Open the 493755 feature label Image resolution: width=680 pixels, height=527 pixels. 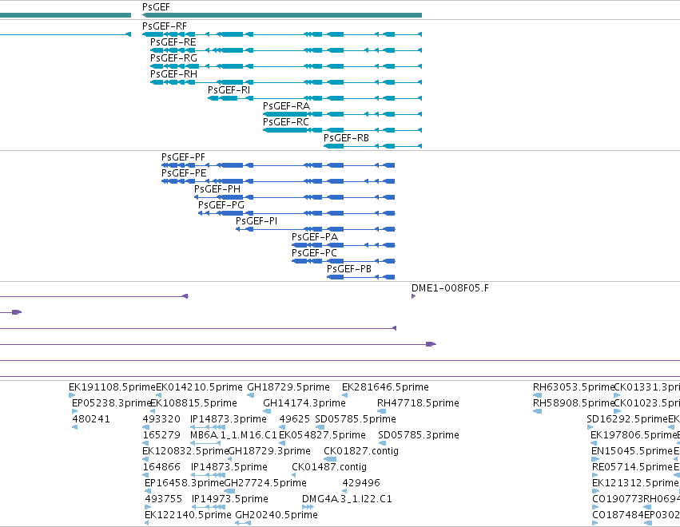pos(164,499)
